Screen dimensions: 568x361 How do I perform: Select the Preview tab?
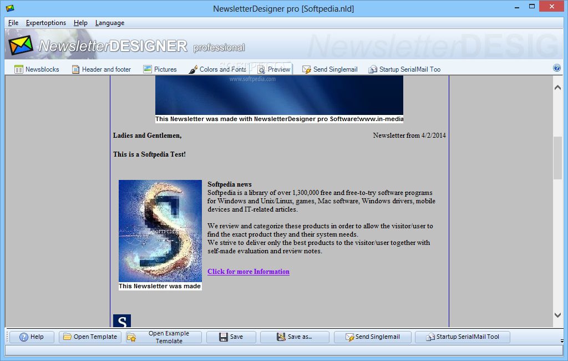pyautogui.click(x=273, y=69)
